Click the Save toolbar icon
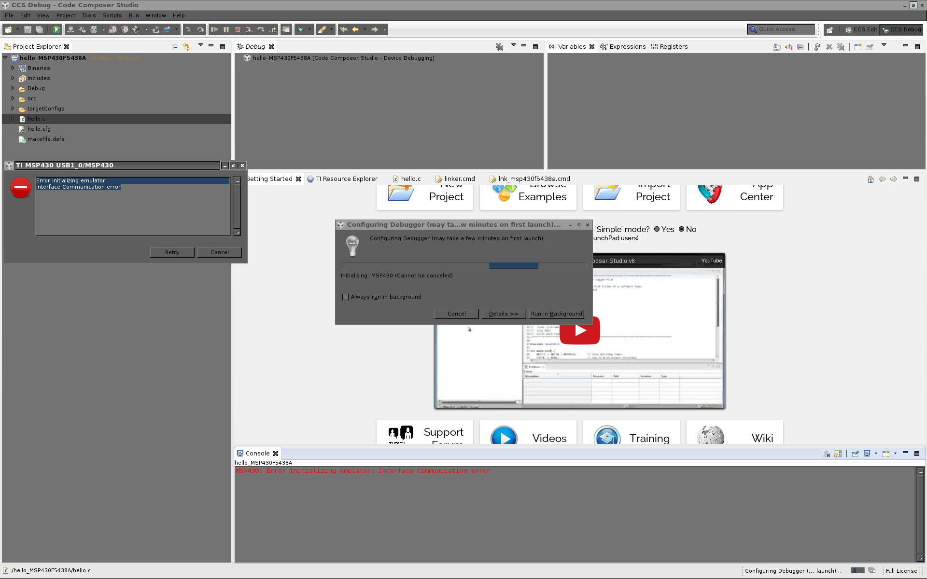The image size is (927, 579). click(28, 29)
